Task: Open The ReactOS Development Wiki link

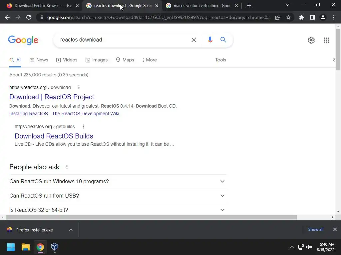Action: click(x=86, y=114)
